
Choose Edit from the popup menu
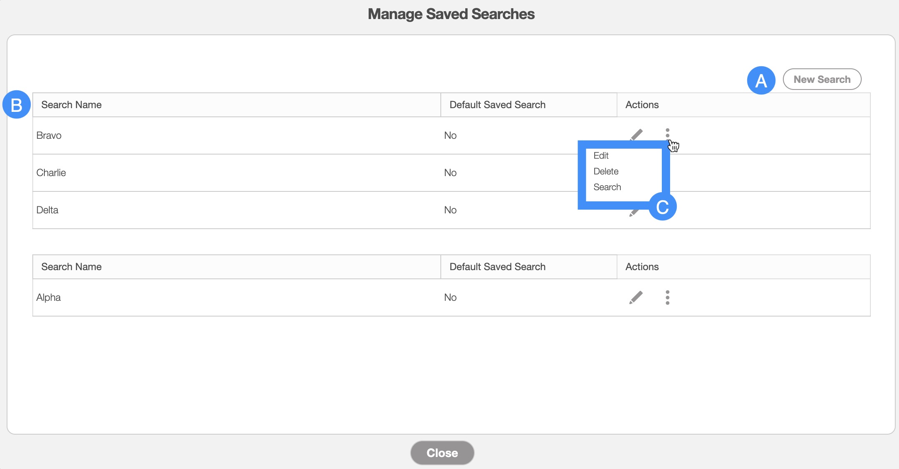pos(601,156)
